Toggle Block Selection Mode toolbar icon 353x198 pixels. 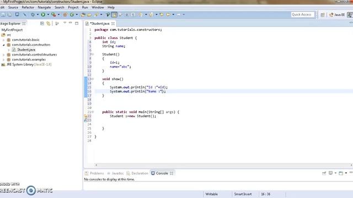click(127, 15)
